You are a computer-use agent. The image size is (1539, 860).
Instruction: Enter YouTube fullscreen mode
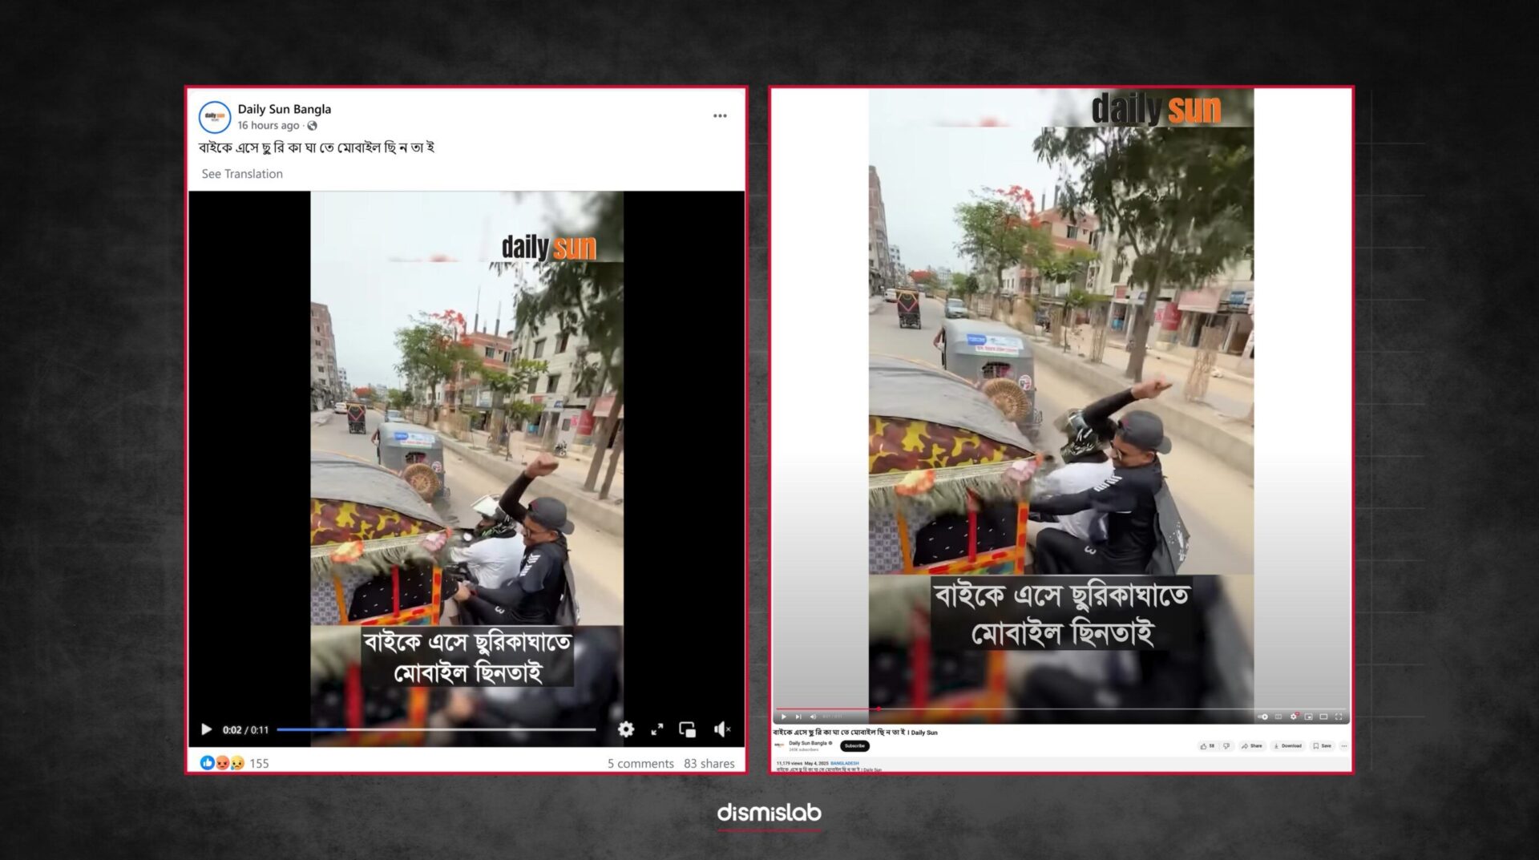pyautogui.click(x=1339, y=717)
